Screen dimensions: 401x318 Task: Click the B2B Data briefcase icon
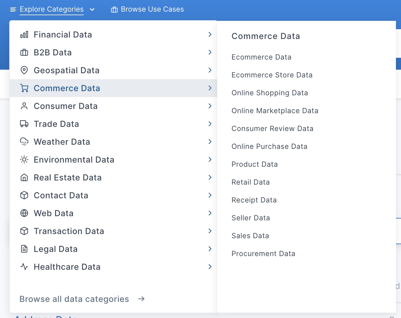tap(24, 52)
